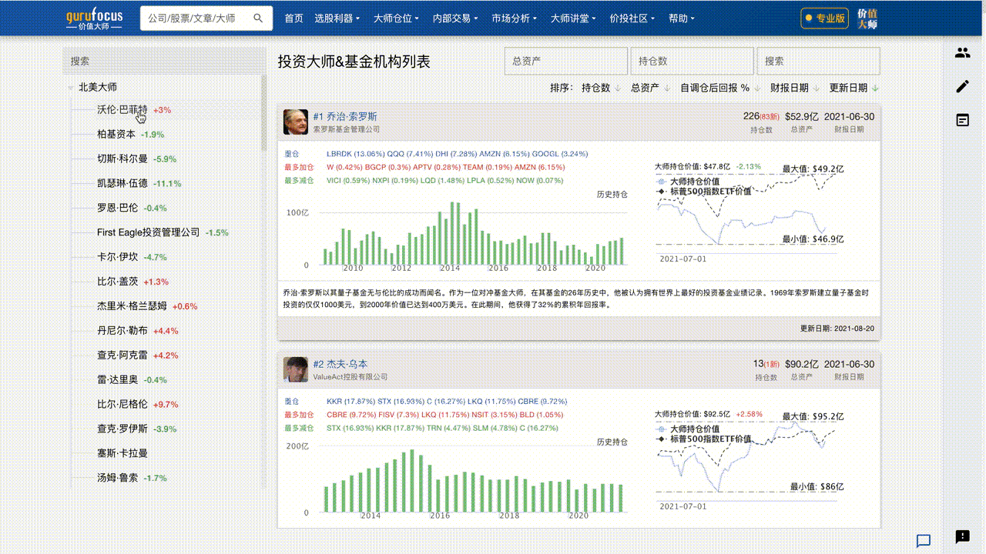986x554 pixels.
Task: Open the notes icon in the right sidebar
Action: (962, 120)
